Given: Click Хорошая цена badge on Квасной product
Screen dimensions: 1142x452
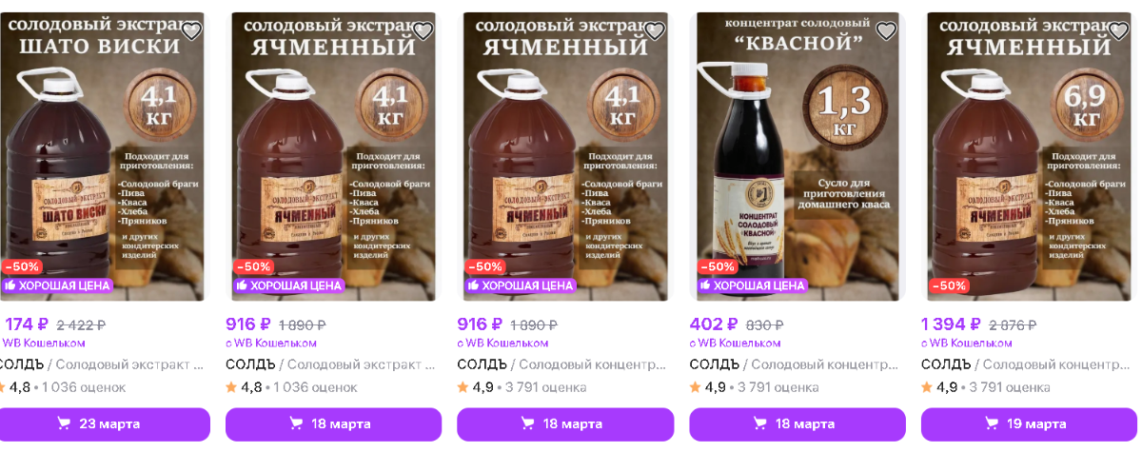Looking at the screenshot, I should (x=752, y=285).
